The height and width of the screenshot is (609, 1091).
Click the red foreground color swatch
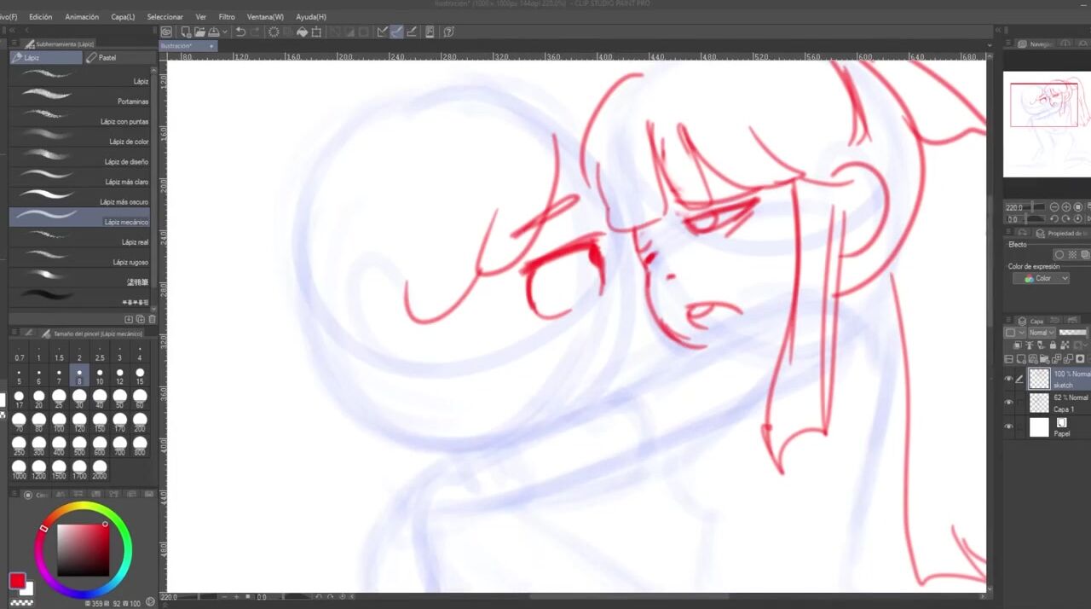pyautogui.click(x=16, y=581)
